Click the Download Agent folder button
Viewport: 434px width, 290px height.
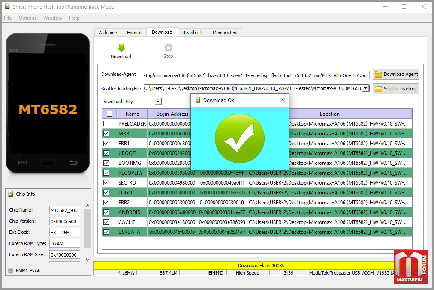click(x=396, y=74)
